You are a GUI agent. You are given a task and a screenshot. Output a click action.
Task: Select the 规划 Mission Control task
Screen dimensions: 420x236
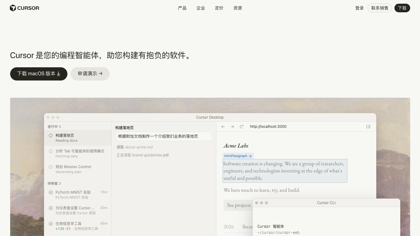click(x=78, y=169)
